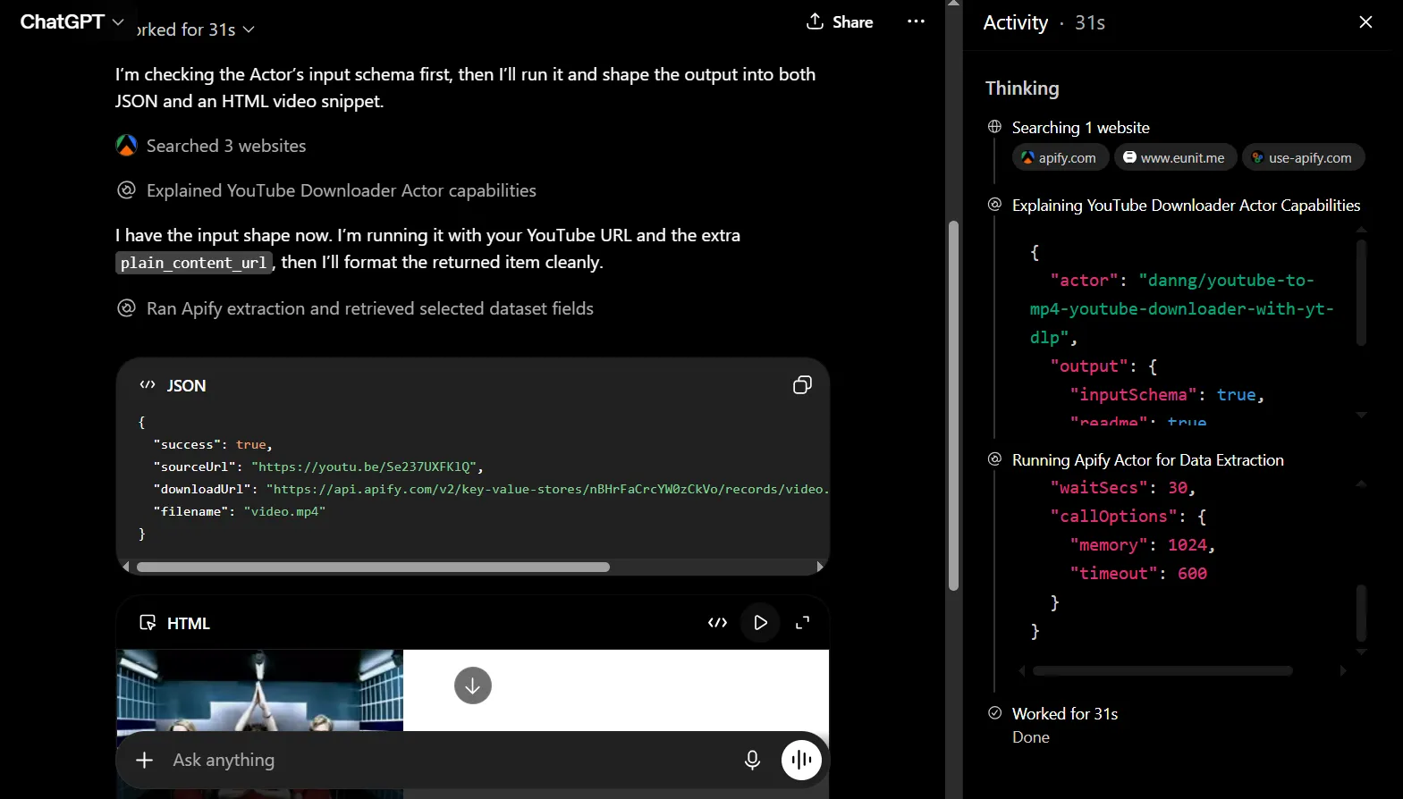Click the "success": true line in JSON

pyautogui.click(x=213, y=444)
